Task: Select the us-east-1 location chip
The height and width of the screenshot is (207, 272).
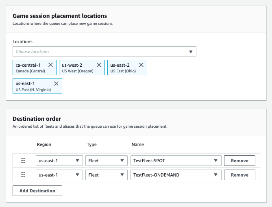Action: pyautogui.click(x=33, y=86)
